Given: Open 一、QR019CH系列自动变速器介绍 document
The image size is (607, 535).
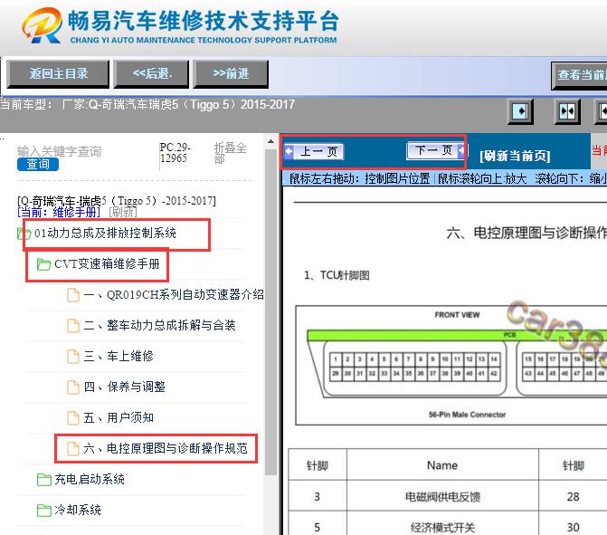Looking at the screenshot, I should pos(174,295).
